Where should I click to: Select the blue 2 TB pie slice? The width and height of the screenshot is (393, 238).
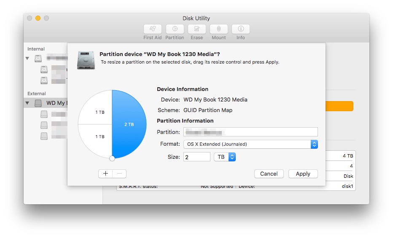click(x=129, y=124)
